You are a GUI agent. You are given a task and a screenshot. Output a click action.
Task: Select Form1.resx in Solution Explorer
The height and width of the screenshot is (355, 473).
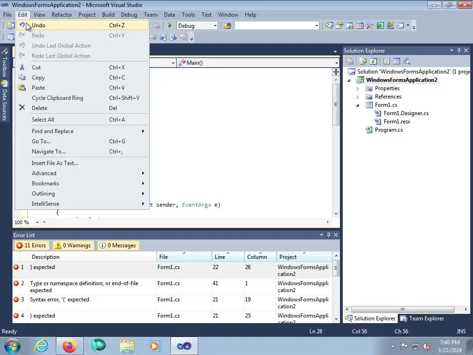click(397, 122)
